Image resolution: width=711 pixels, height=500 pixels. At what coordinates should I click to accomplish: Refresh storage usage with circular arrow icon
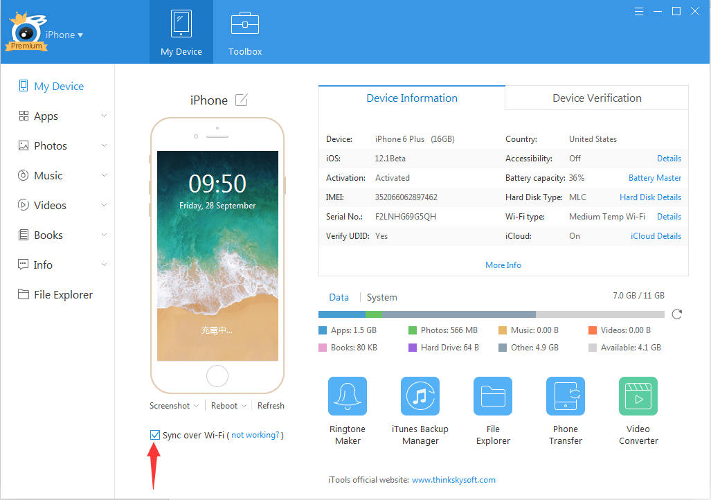(677, 314)
